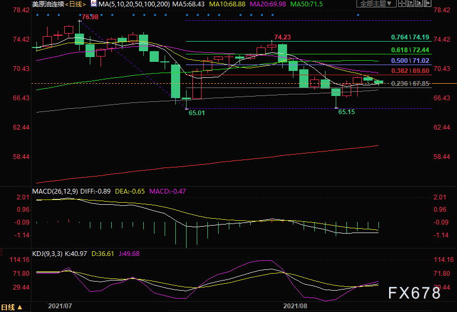Click the 0.500 \ 71.02 Fibonacci label

(x=410, y=61)
